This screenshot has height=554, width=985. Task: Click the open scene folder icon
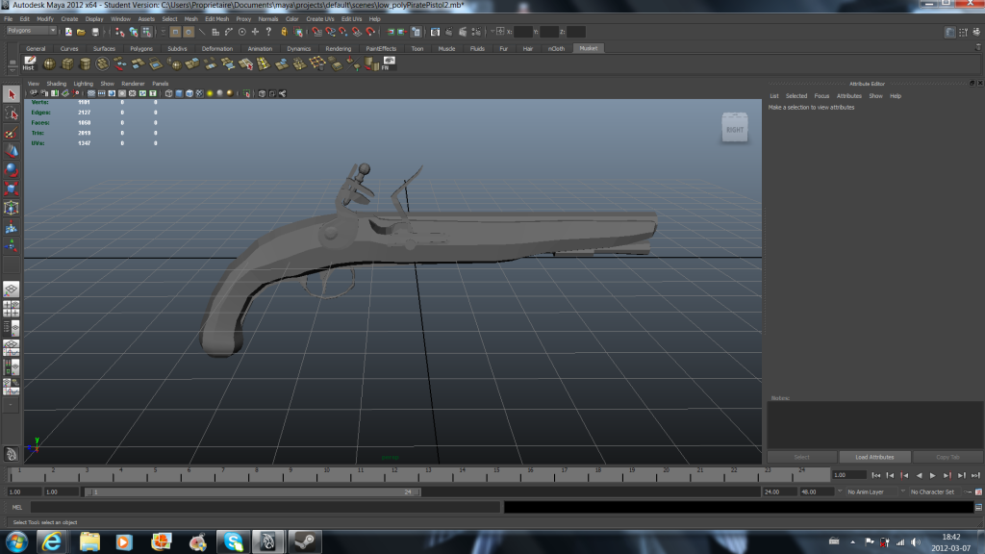81,32
